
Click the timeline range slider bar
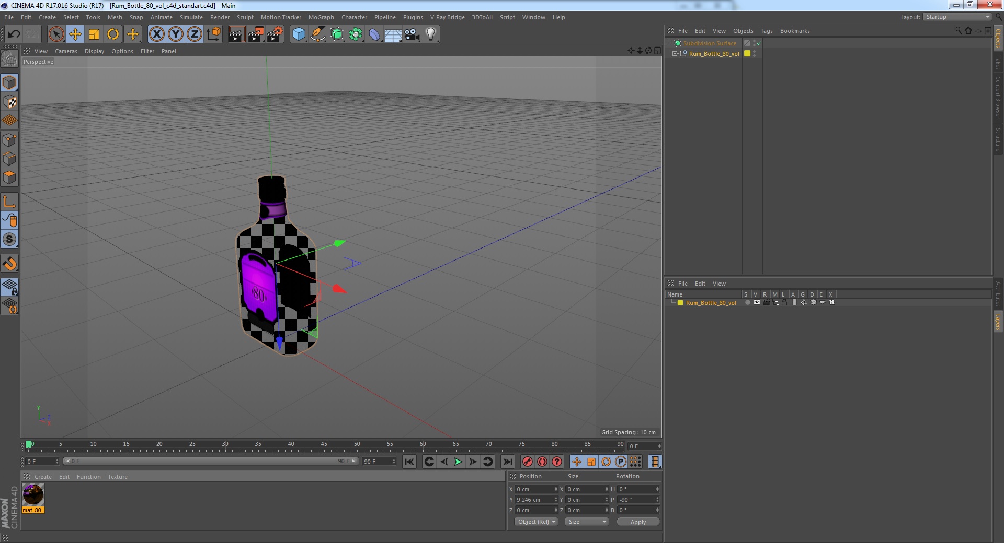point(211,461)
